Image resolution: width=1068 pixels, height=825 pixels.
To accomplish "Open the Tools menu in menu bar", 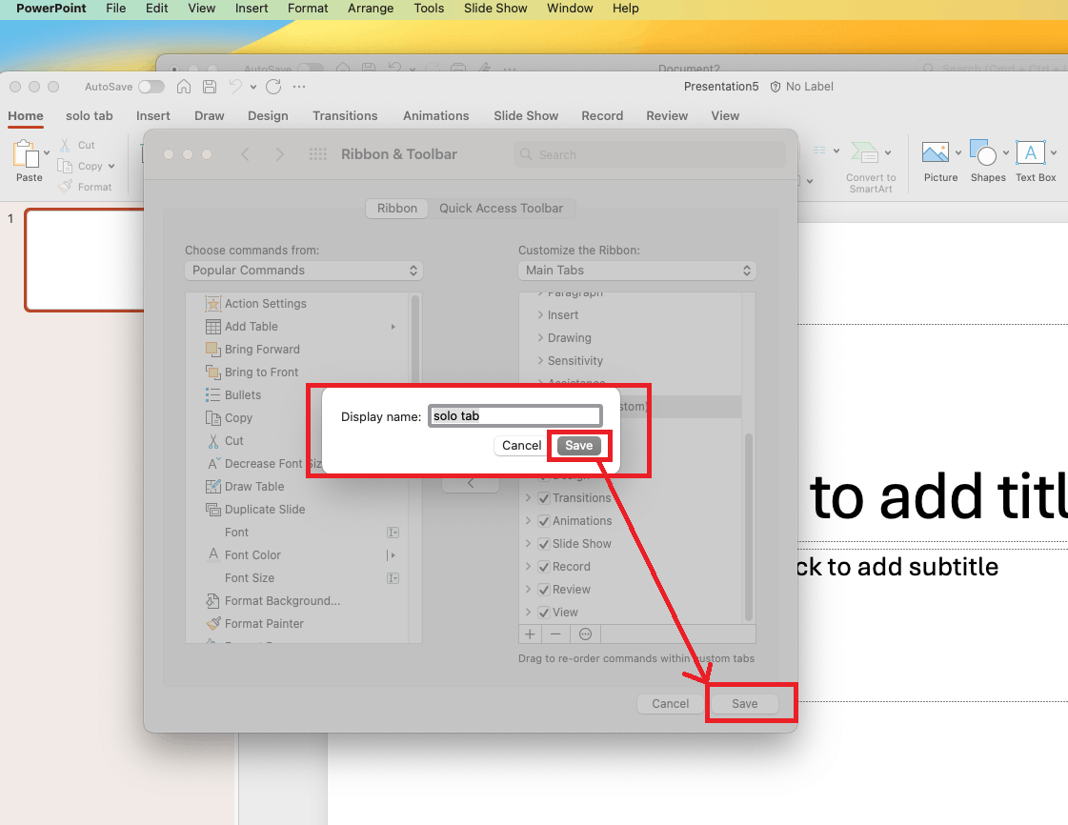I will 429,9.
